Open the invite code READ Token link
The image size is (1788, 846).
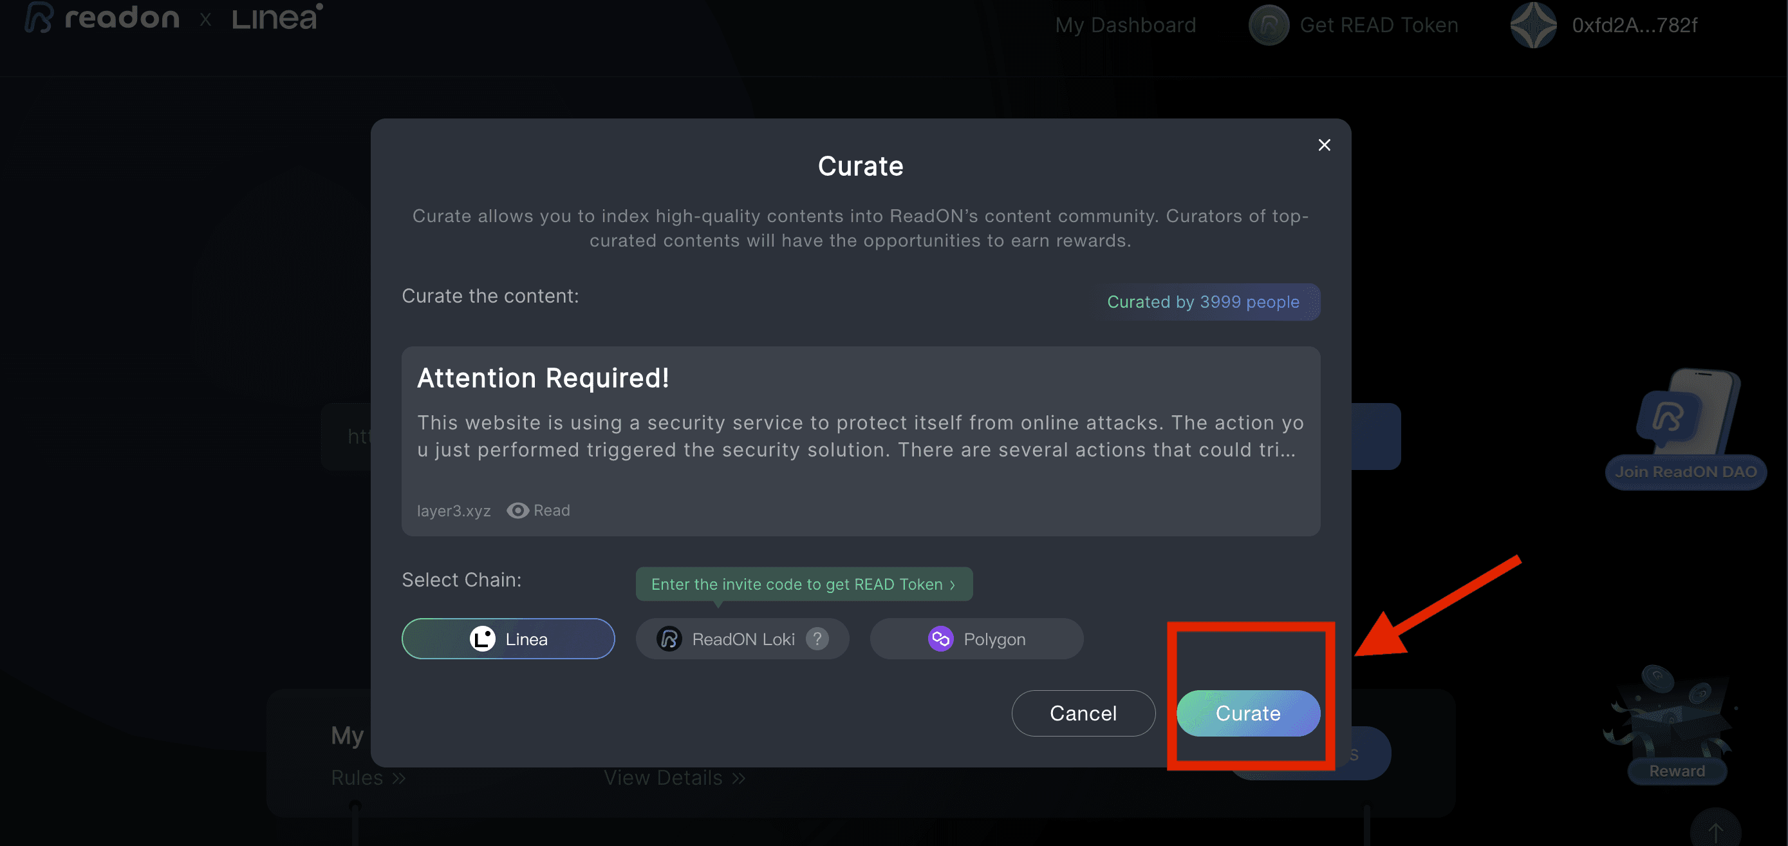(804, 584)
